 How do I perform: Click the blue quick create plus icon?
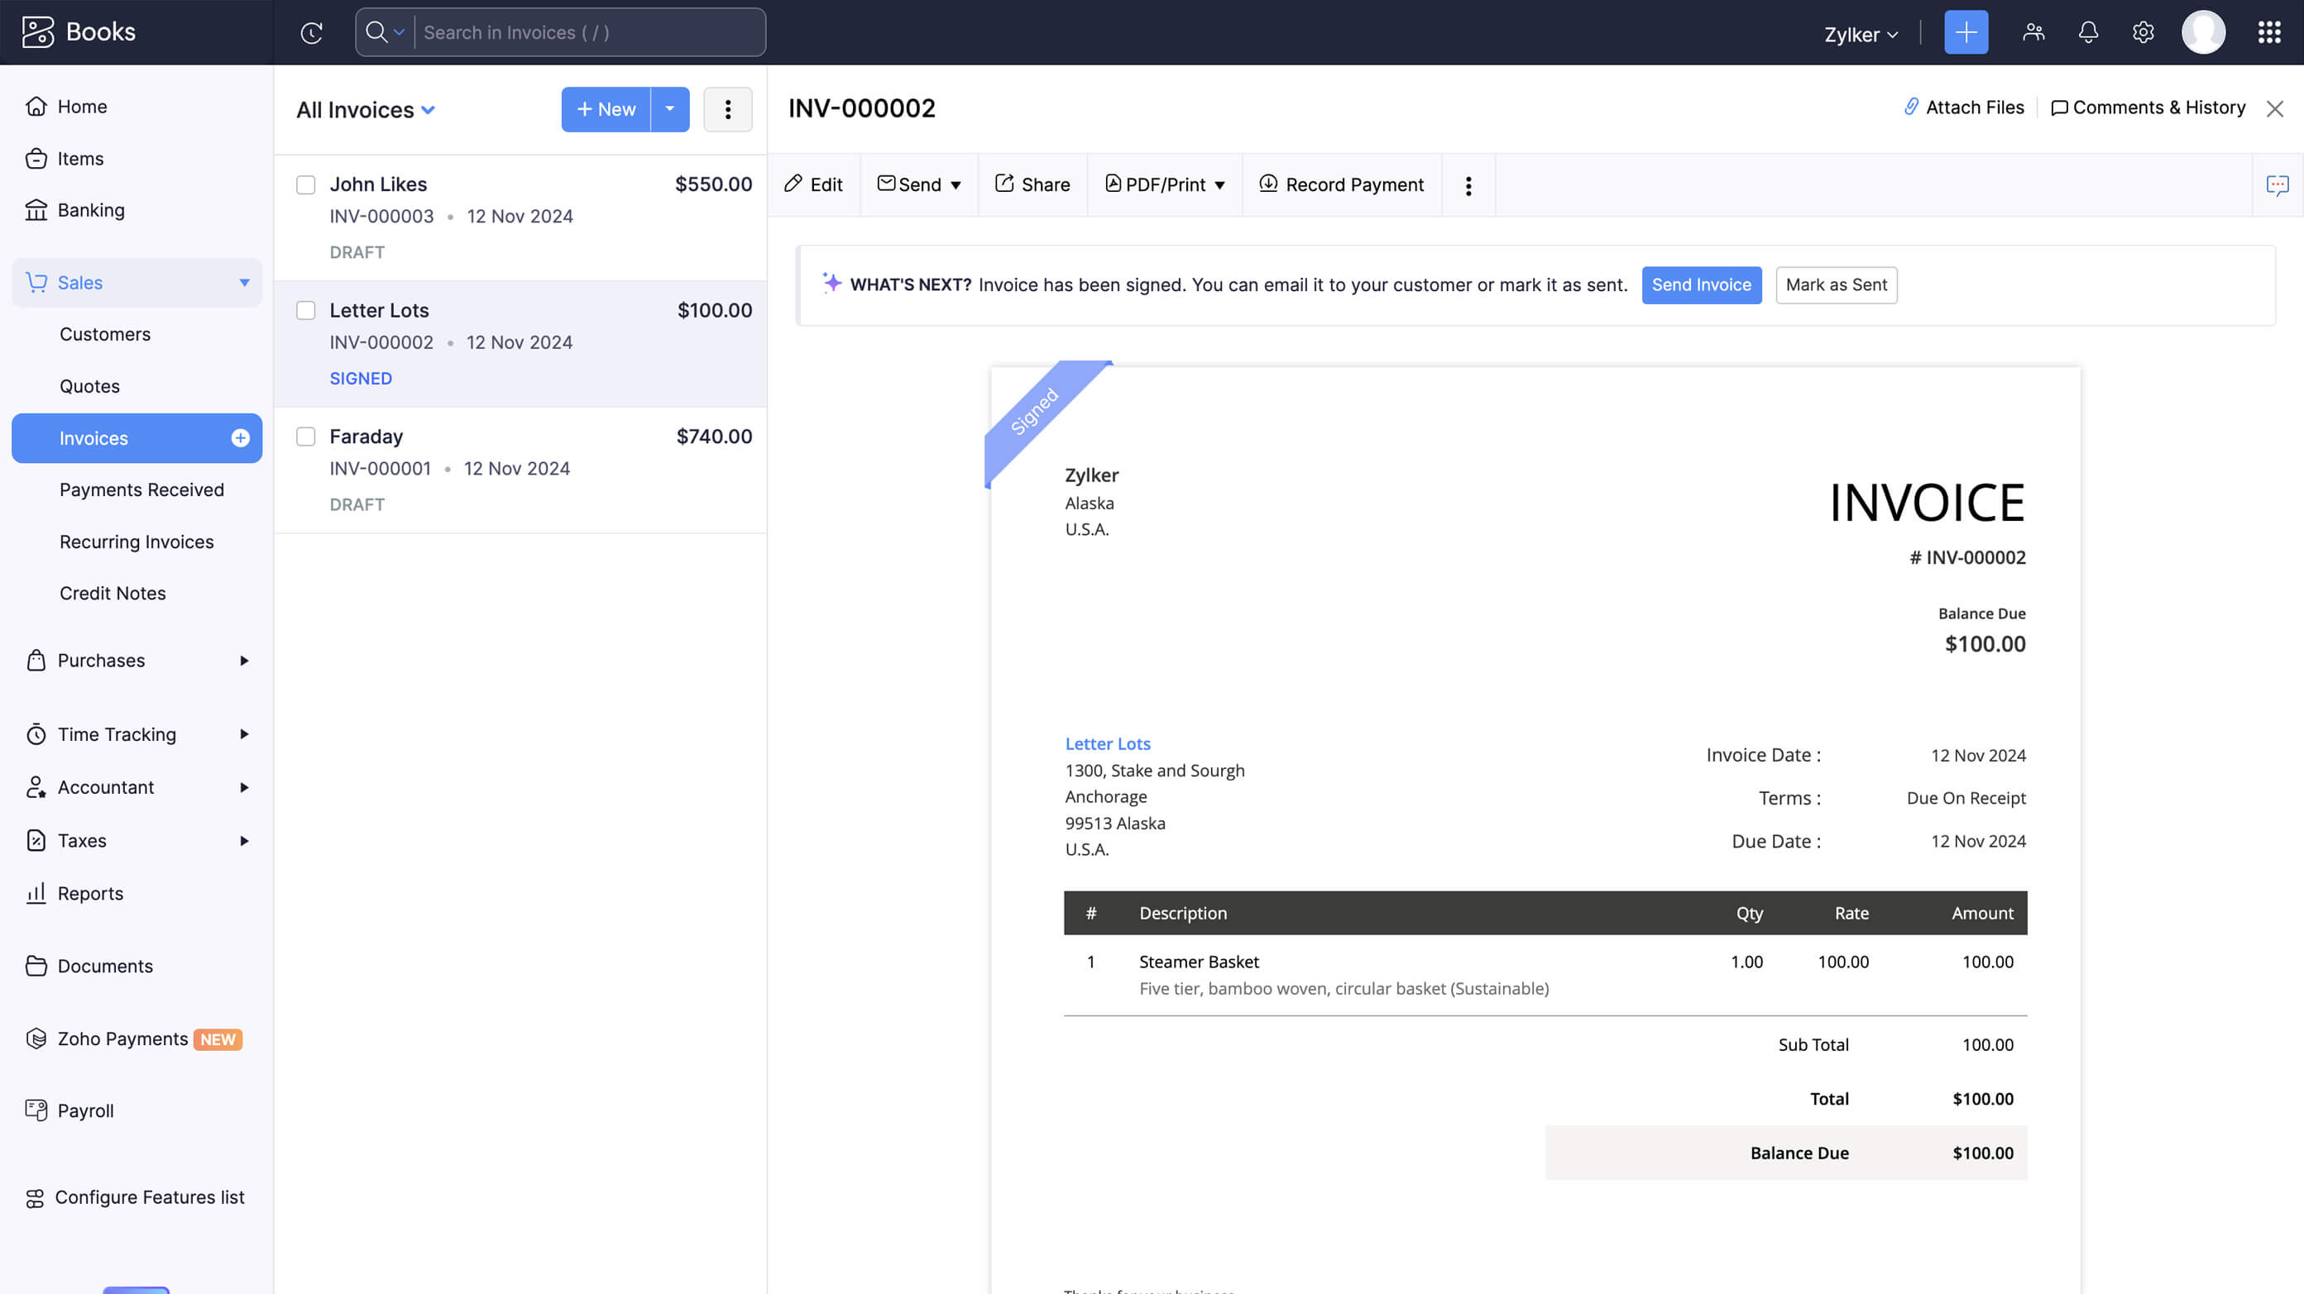coord(1965,33)
